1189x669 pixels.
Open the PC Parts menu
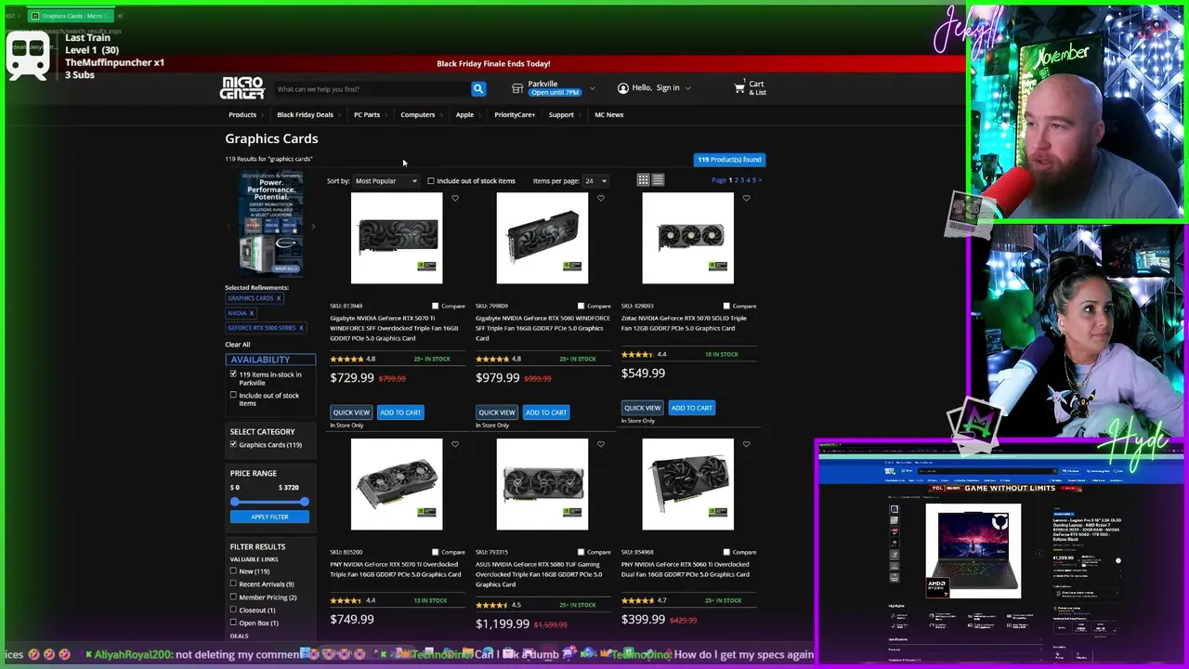point(367,114)
